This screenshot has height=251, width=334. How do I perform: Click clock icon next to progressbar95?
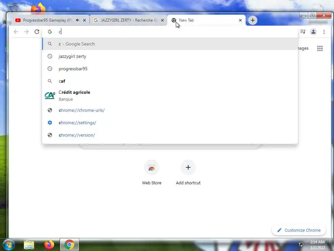50,69
